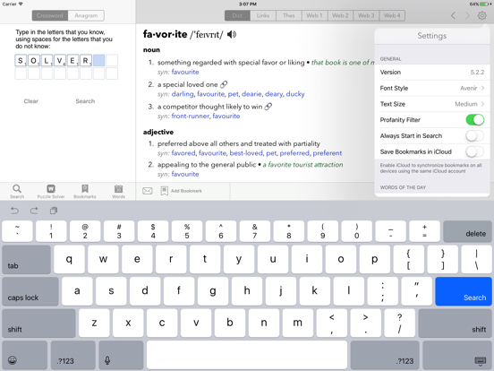Tap the space bar
This screenshot has width=494, height=371.
247,356
